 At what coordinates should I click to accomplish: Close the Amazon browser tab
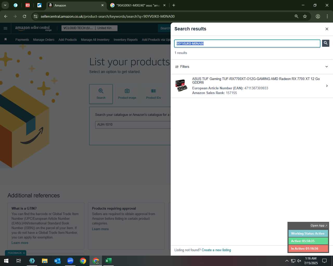point(103,5)
